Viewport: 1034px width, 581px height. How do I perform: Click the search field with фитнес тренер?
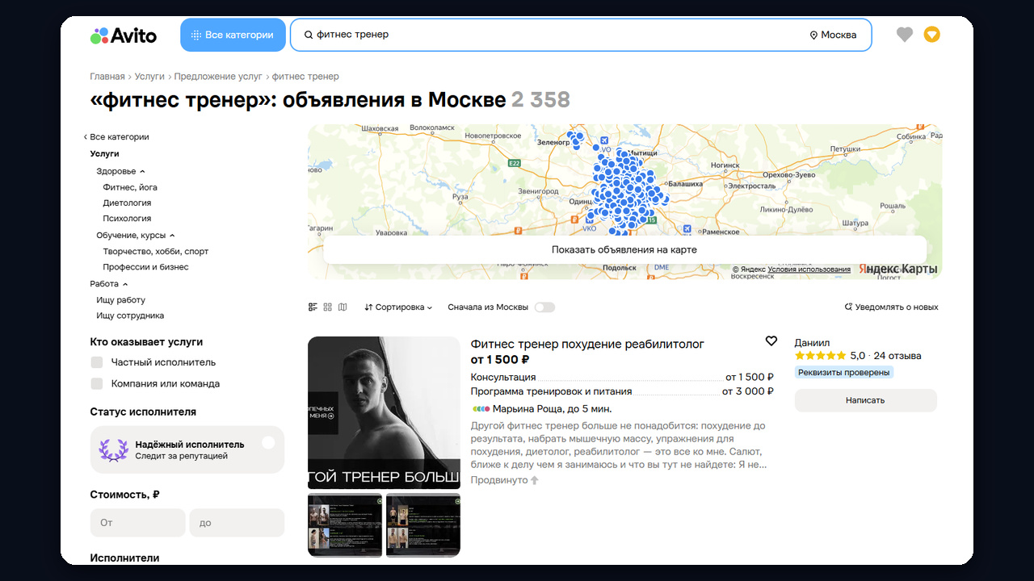click(x=549, y=35)
